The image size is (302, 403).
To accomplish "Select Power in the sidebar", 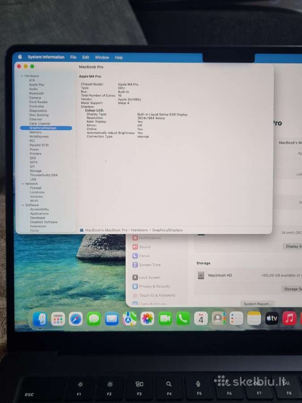I will (x=34, y=149).
